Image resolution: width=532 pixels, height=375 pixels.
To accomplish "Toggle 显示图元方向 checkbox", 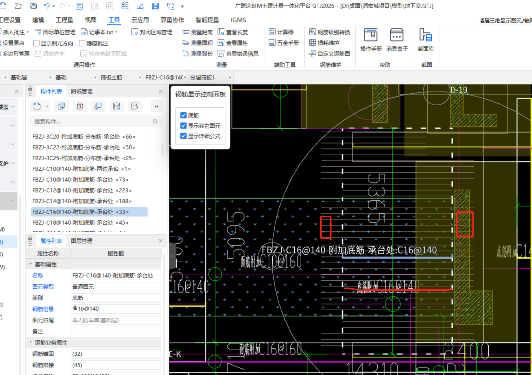I will [36, 43].
